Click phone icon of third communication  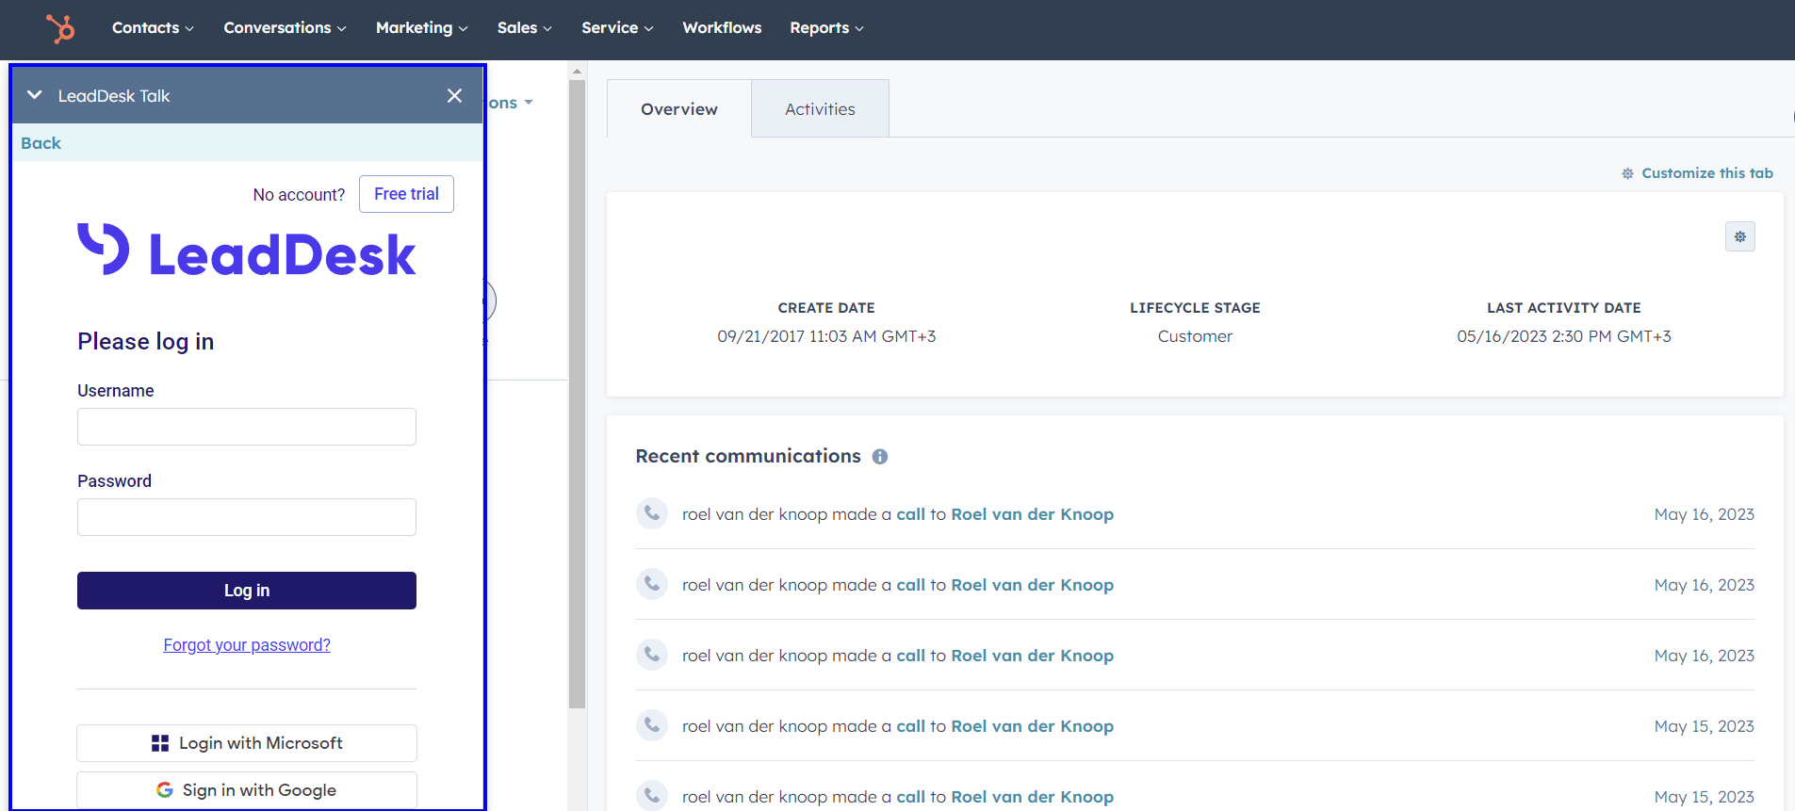click(x=652, y=655)
